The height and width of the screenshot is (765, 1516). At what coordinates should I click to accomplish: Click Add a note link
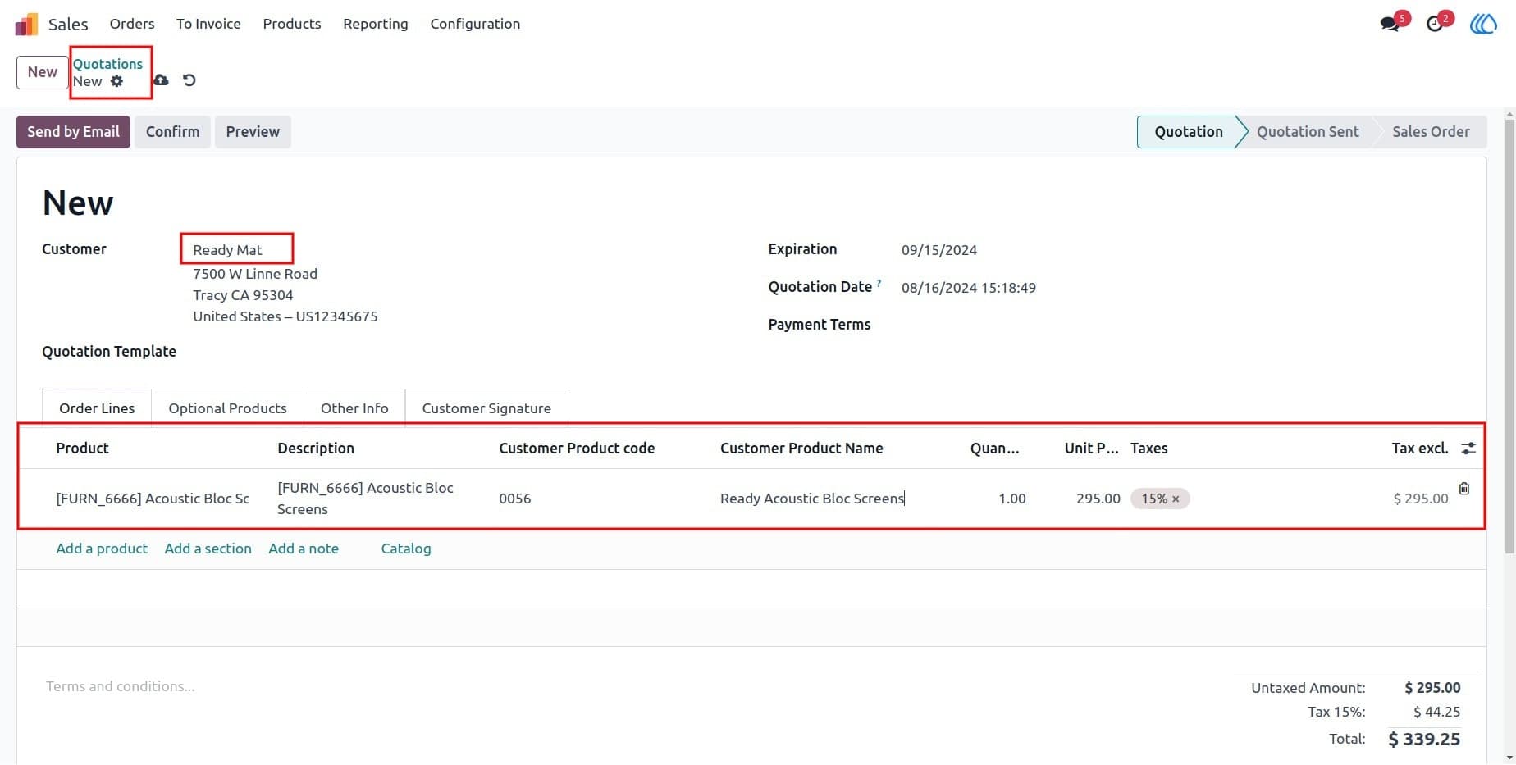304,549
